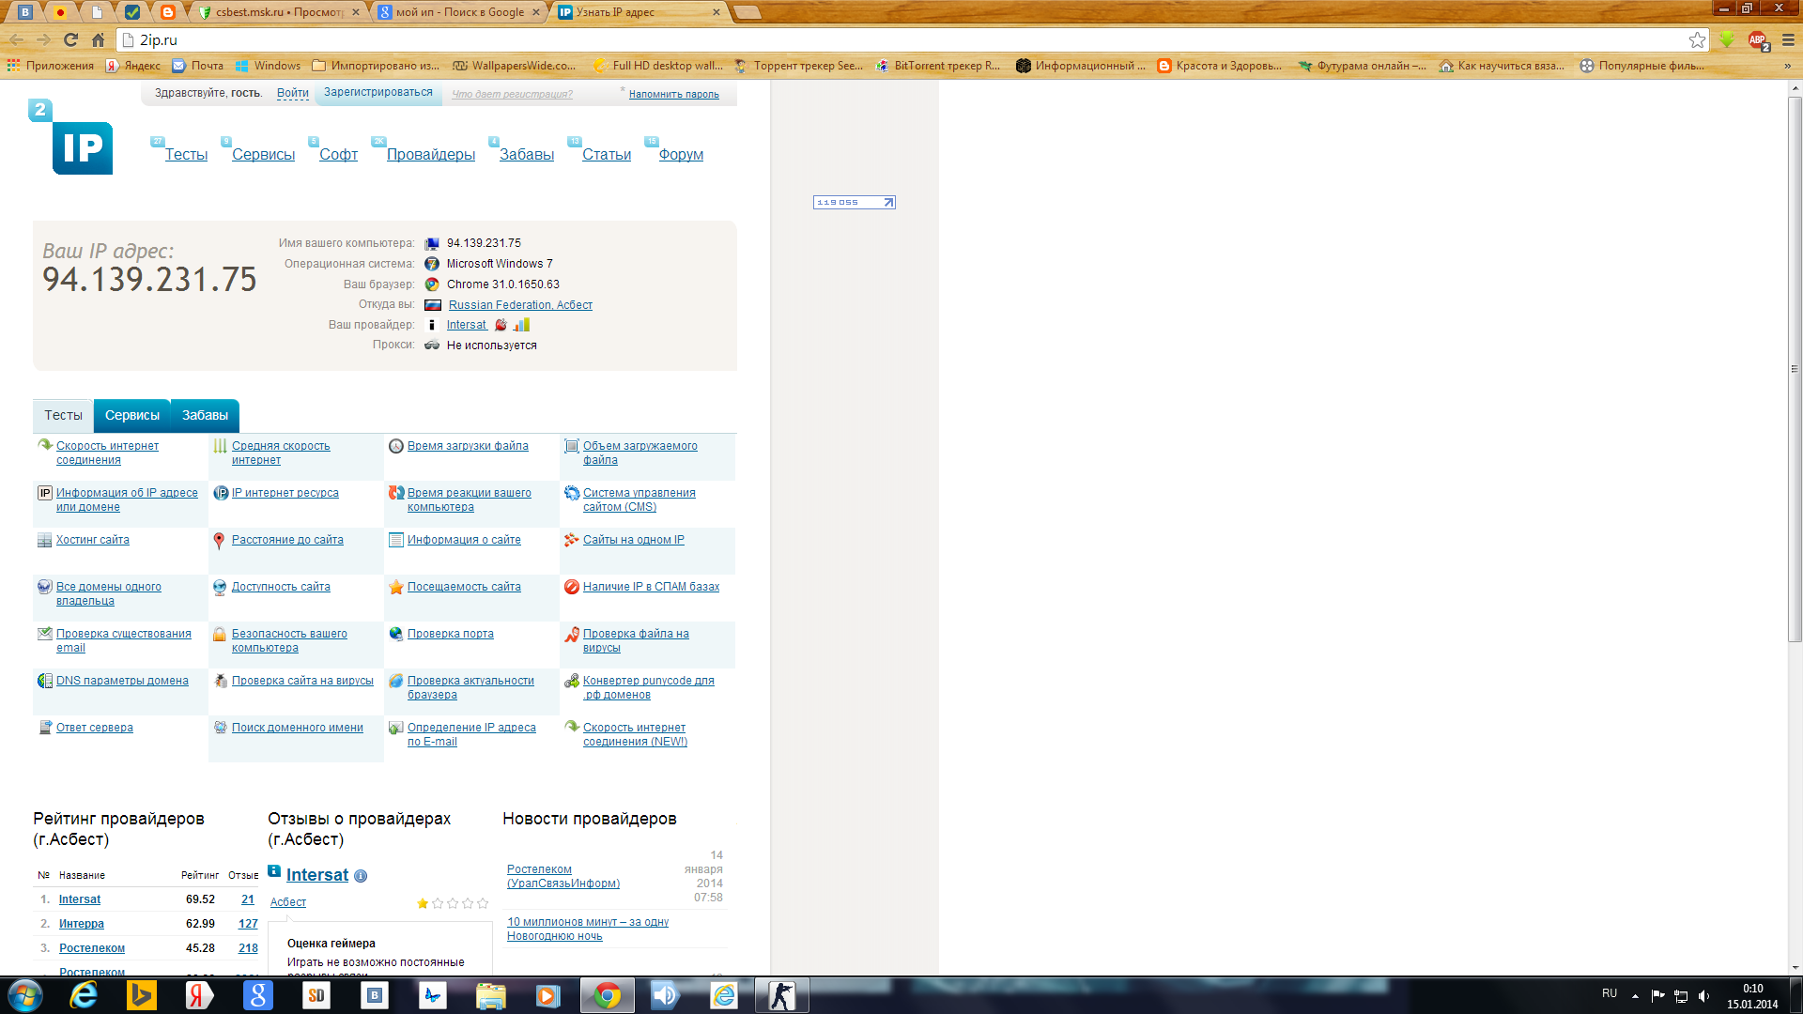Click in the address bar field

(845, 40)
